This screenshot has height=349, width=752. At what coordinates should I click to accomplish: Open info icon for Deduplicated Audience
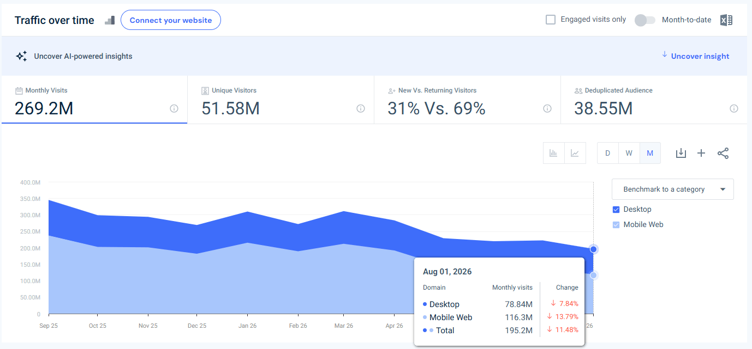coord(734,108)
